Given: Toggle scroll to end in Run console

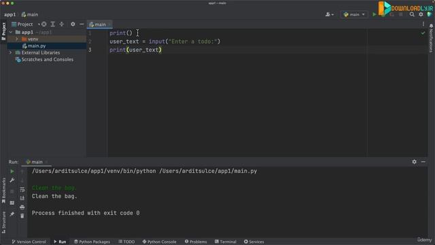Looking at the screenshot, I should 22,198.
